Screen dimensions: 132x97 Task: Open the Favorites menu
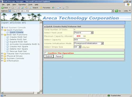click(22, 4)
